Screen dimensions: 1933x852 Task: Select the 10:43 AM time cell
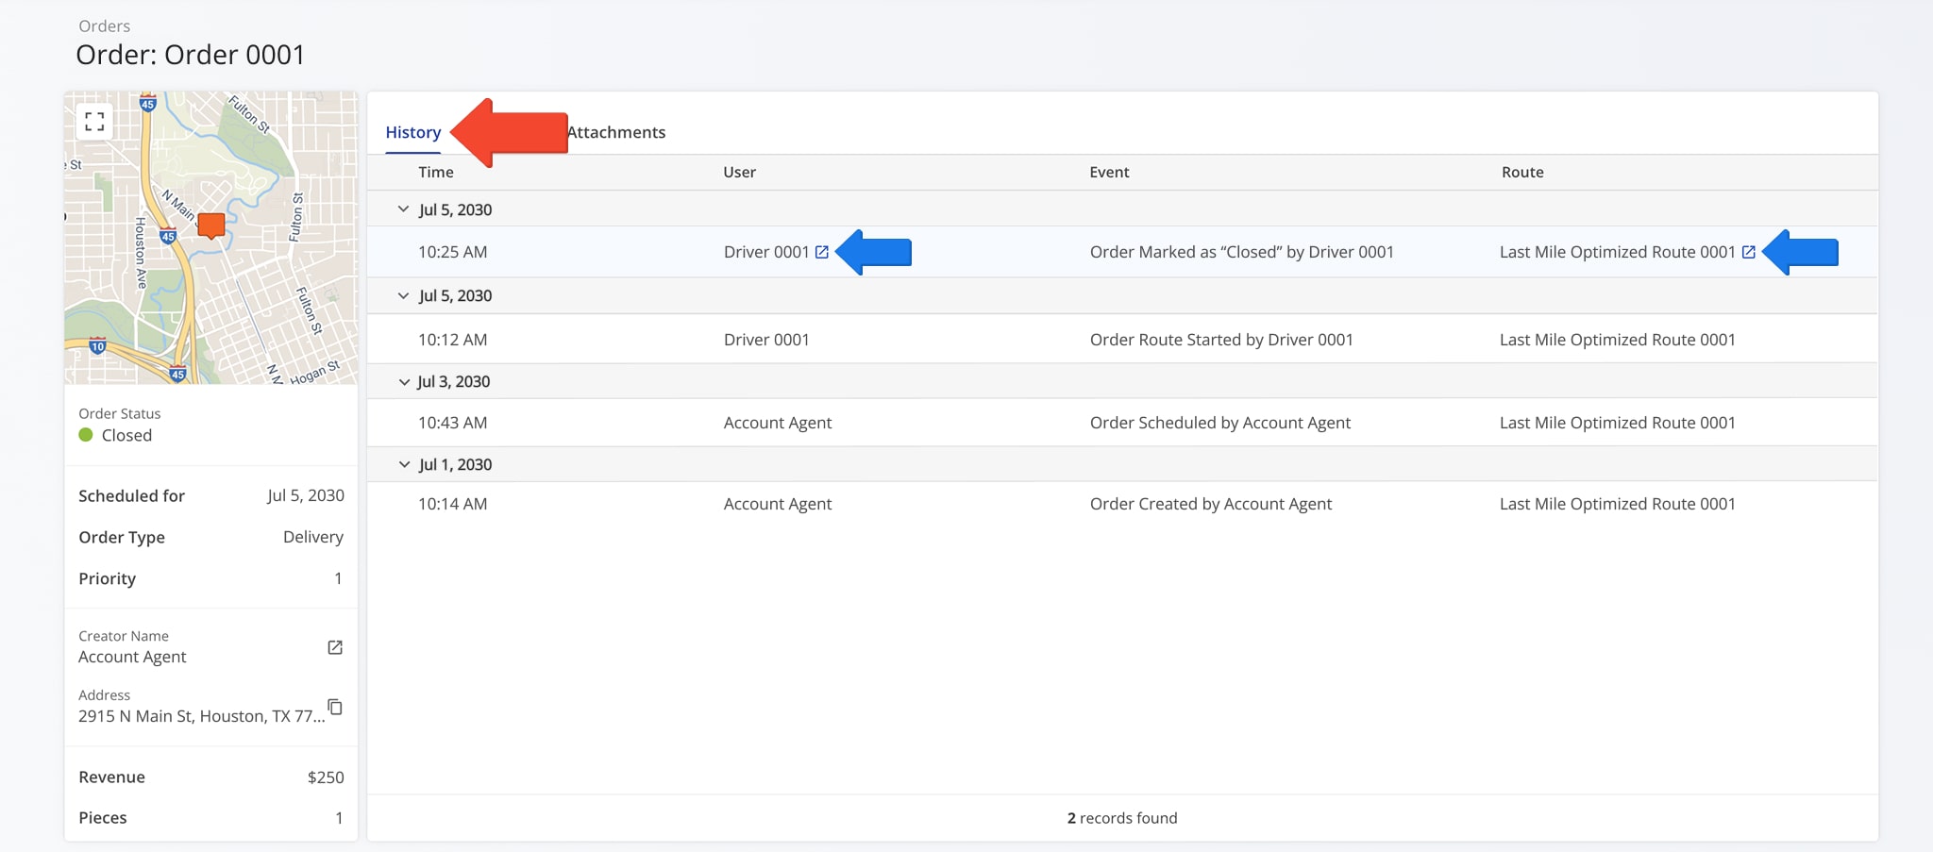(x=453, y=423)
